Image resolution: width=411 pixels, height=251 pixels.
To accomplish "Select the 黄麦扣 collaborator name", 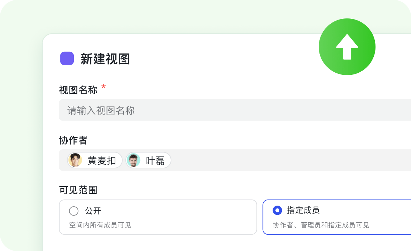I will pos(102,161).
